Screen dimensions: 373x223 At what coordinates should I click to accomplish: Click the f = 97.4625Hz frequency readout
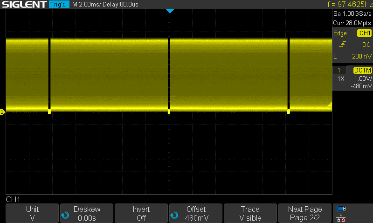(x=350, y=4)
